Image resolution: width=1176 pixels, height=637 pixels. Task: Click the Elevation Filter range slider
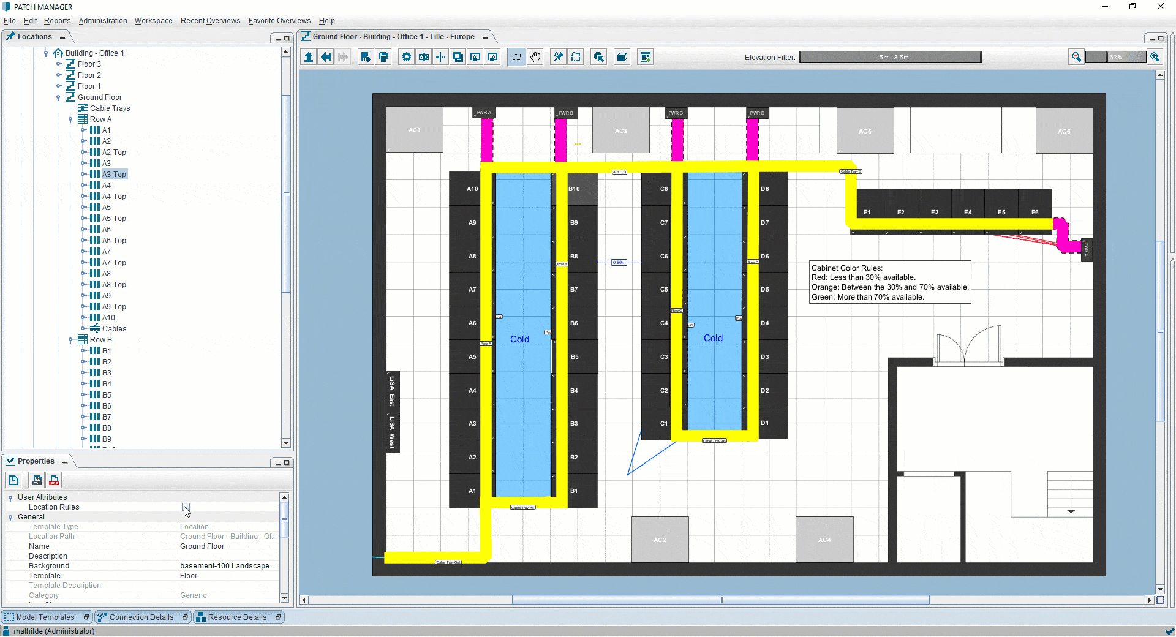[890, 57]
